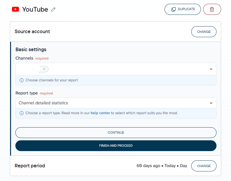
Task: Open the help center link
Action: click(x=100, y=113)
